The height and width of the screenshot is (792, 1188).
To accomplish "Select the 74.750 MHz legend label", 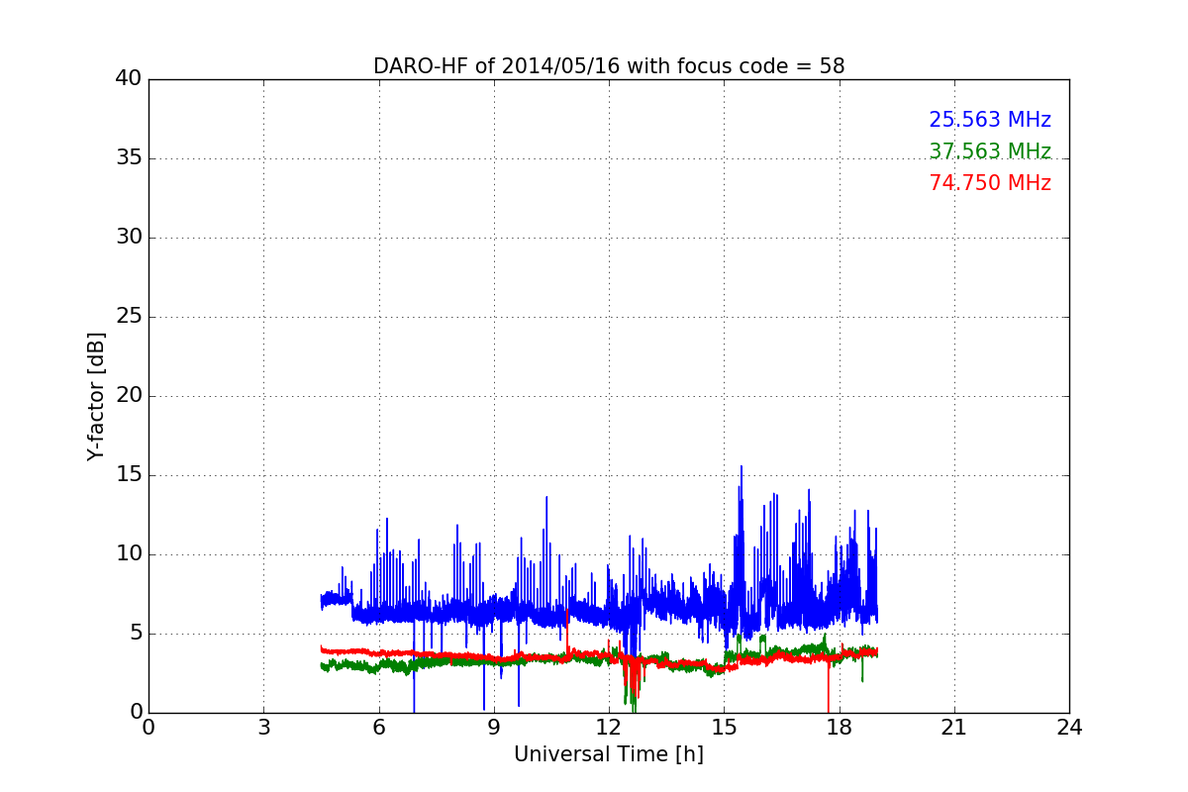I will point(990,183).
